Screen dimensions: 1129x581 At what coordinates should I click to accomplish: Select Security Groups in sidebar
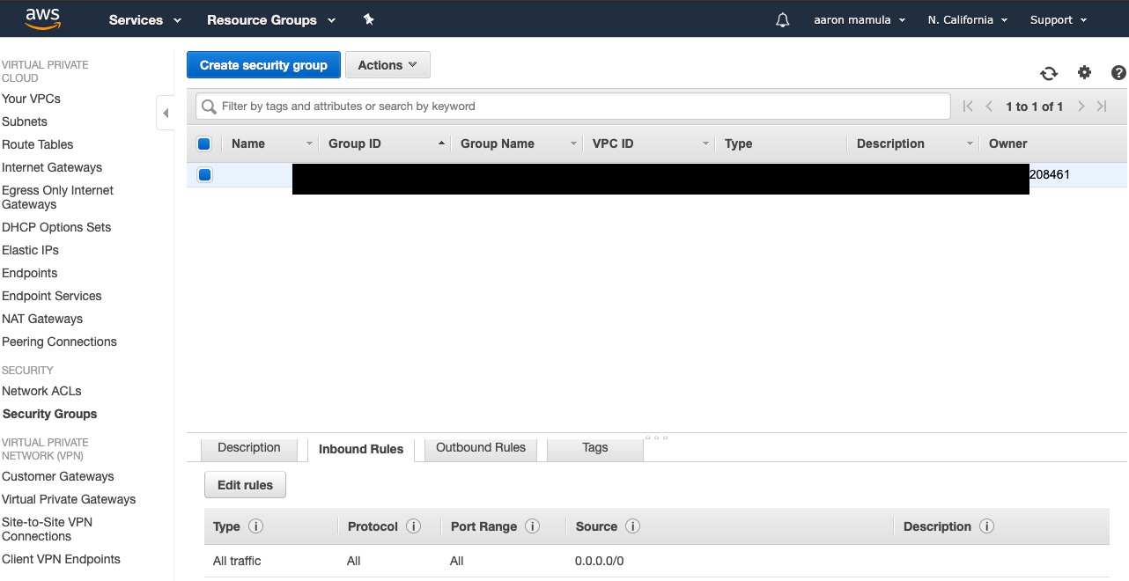50,414
